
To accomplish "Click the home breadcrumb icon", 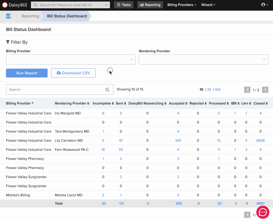I will (9, 16).
